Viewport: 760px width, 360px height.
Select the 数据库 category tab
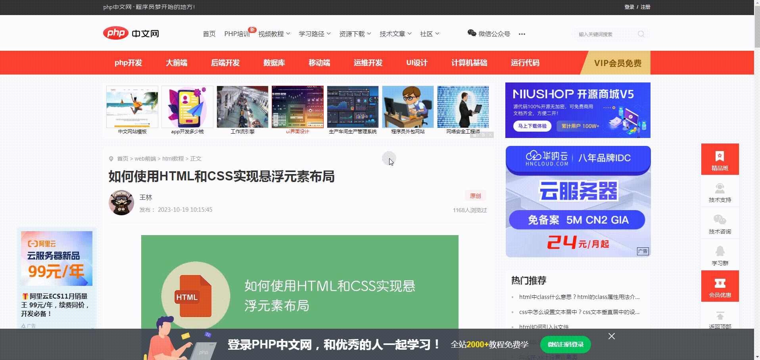click(274, 63)
